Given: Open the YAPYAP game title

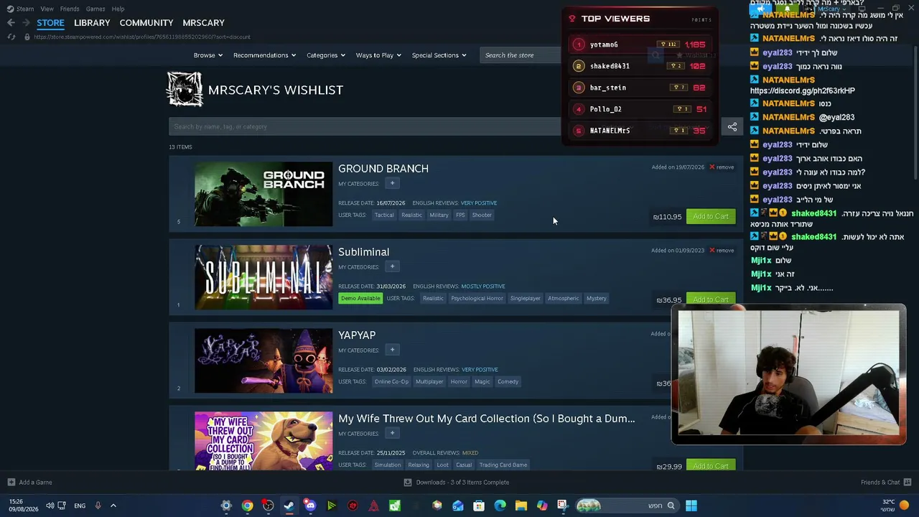Looking at the screenshot, I should pos(357,335).
